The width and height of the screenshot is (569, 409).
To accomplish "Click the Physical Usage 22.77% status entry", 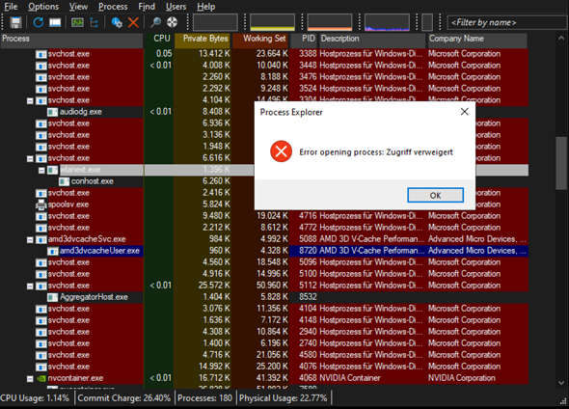I will pyautogui.click(x=284, y=398).
